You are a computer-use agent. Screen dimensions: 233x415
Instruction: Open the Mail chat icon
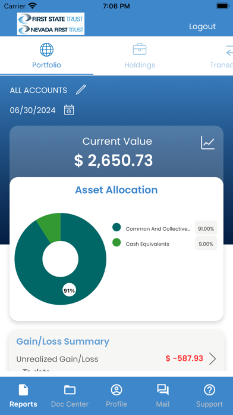pyautogui.click(x=163, y=390)
